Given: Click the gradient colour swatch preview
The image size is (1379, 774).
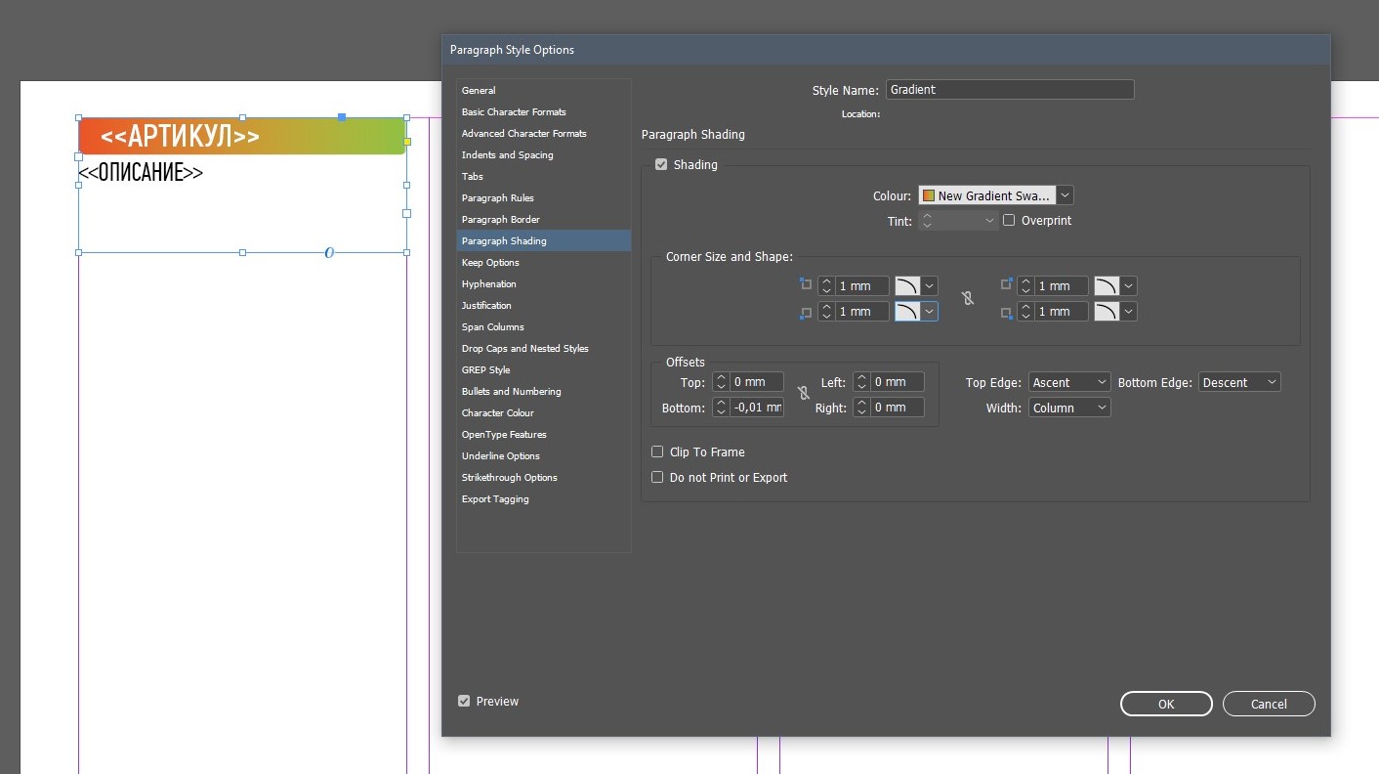Looking at the screenshot, I should [929, 195].
